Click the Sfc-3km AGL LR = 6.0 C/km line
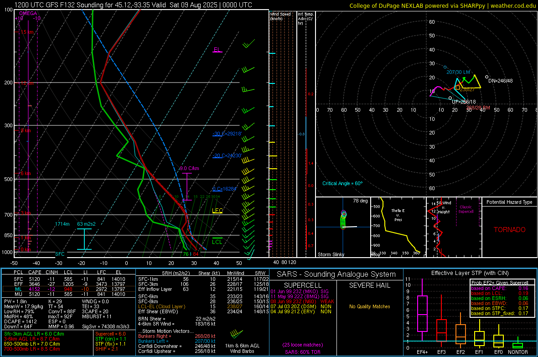 [34, 334]
